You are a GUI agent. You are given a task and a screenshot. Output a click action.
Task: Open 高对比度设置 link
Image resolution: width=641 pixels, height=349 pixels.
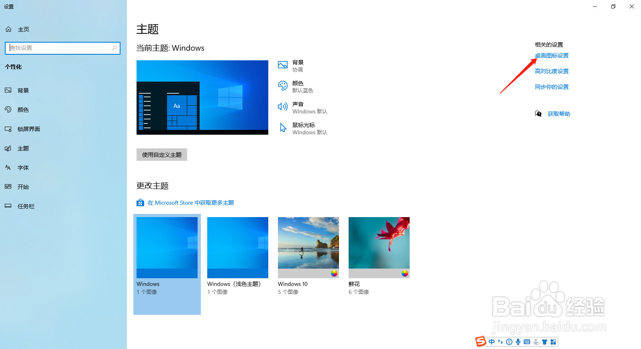(x=552, y=71)
